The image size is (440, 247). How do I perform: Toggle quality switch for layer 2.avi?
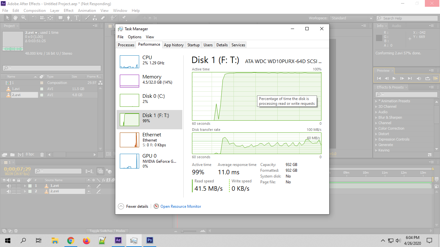point(99,191)
